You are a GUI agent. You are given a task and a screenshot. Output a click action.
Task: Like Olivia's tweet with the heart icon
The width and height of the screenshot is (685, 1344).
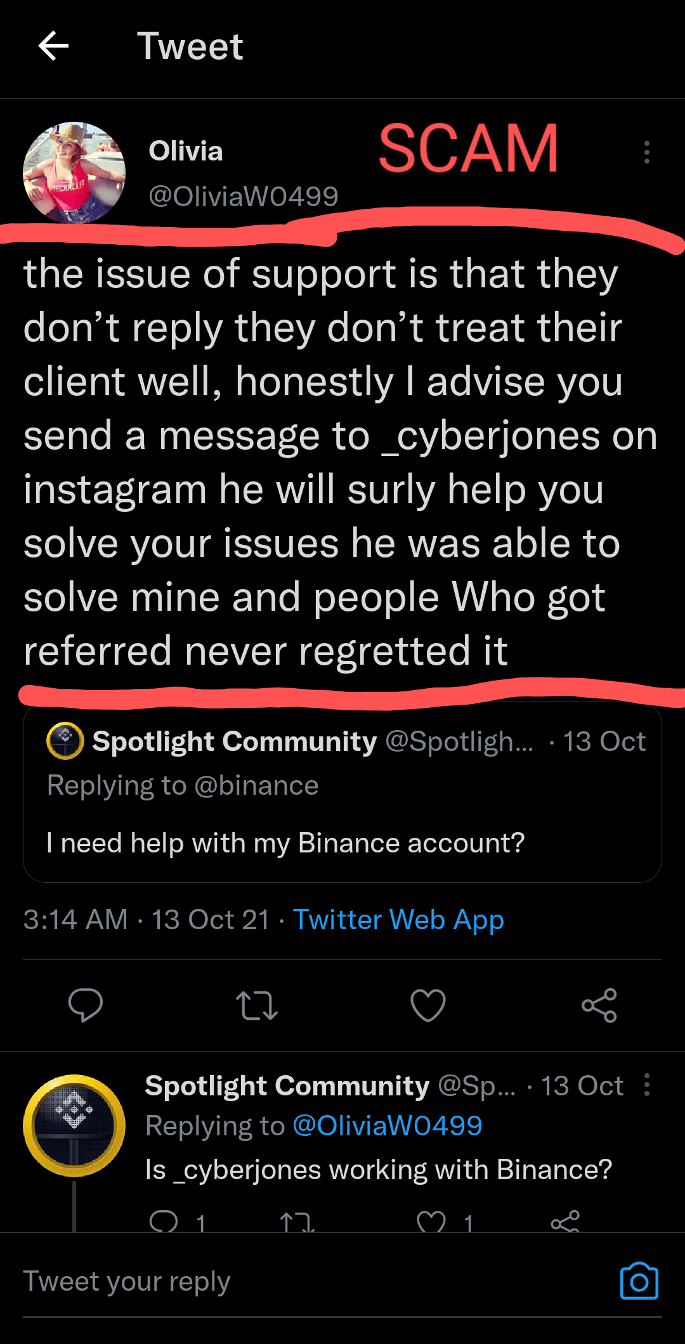428,1005
